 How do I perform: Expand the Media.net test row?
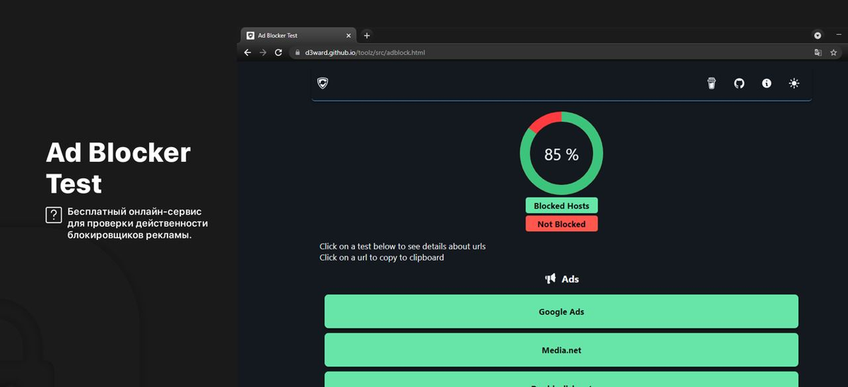tap(561, 350)
